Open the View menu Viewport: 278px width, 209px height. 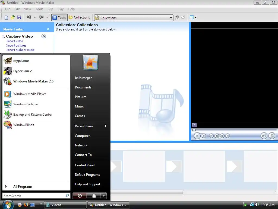point(27,9)
